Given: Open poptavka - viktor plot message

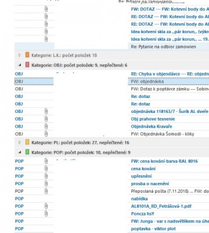Looking at the screenshot, I should click(x=153, y=229).
